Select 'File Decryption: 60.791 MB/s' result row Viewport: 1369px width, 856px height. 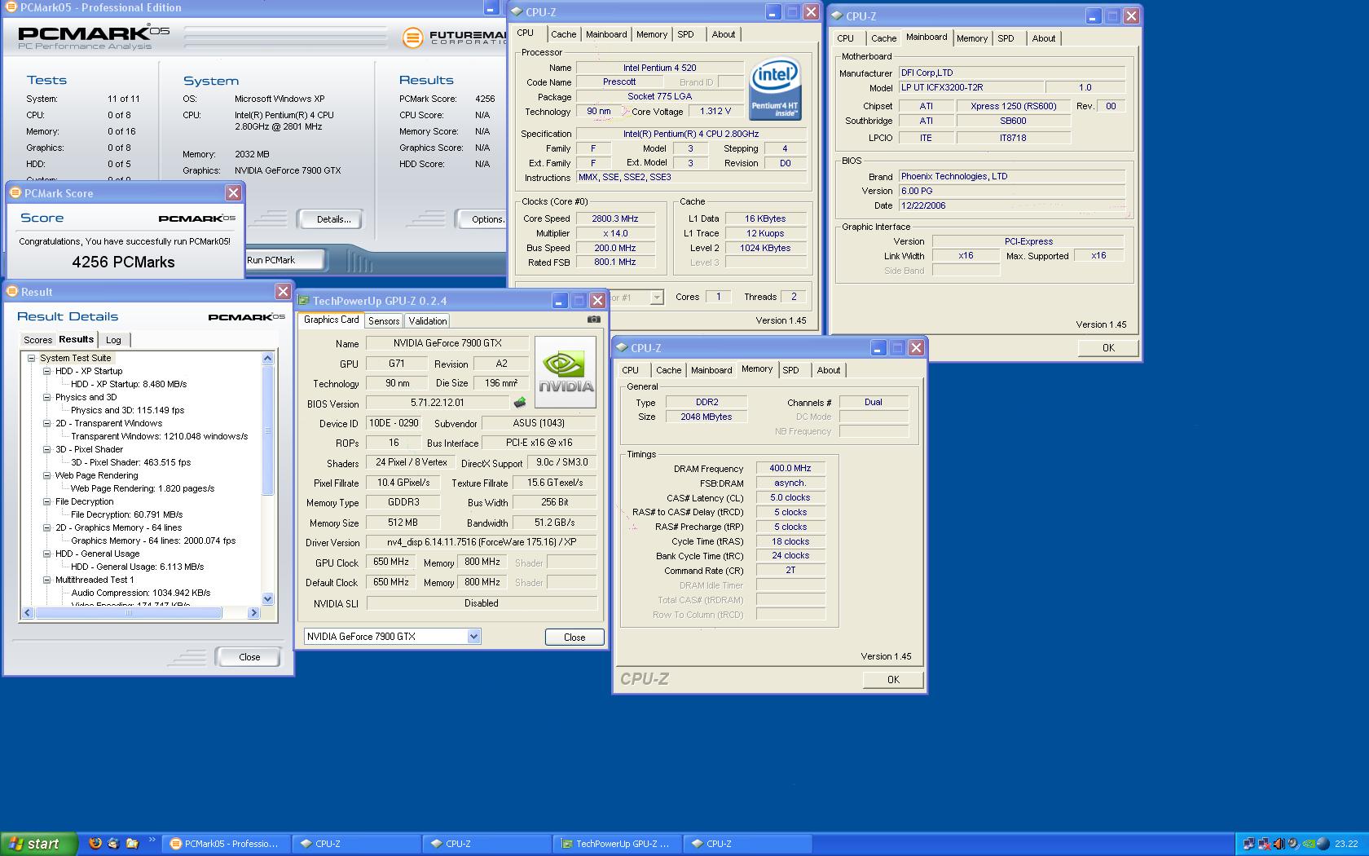(x=127, y=514)
